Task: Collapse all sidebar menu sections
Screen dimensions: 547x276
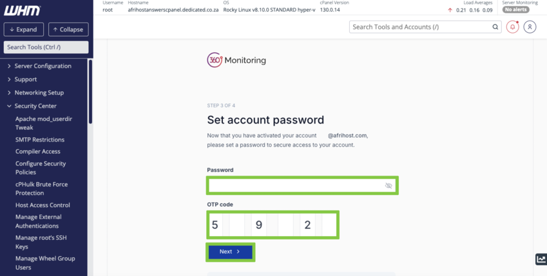Action: 68,30
